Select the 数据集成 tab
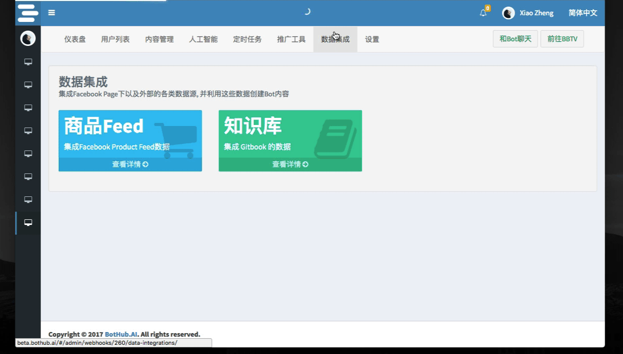623x354 pixels. click(x=335, y=39)
